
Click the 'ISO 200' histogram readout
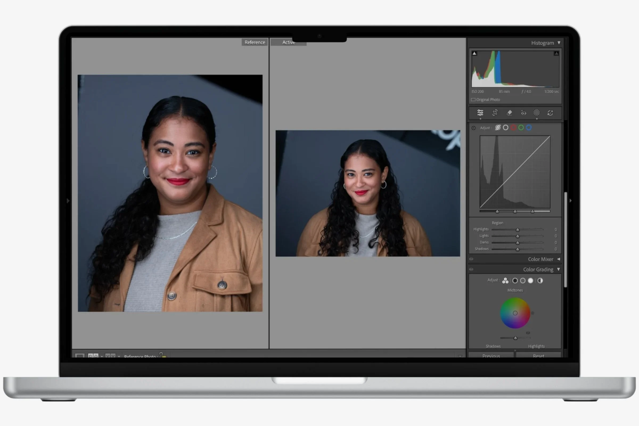click(478, 92)
